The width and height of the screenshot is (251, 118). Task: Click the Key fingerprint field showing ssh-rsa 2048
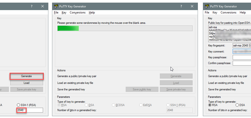[x=242, y=46]
